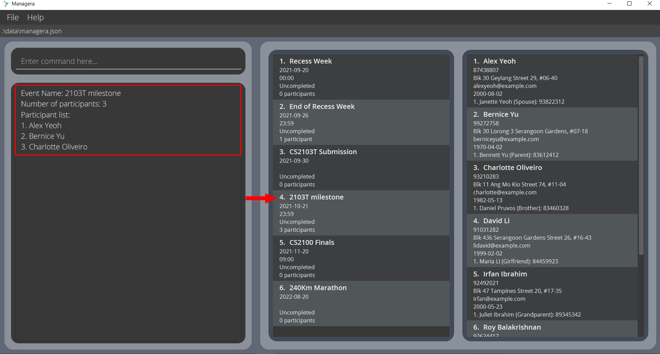Click phone number 99272758

pyautogui.click(x=486, y=123)
